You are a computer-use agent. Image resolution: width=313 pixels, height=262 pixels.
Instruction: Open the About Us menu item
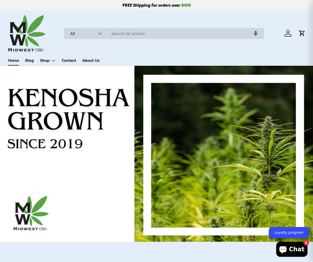point(91,60)
